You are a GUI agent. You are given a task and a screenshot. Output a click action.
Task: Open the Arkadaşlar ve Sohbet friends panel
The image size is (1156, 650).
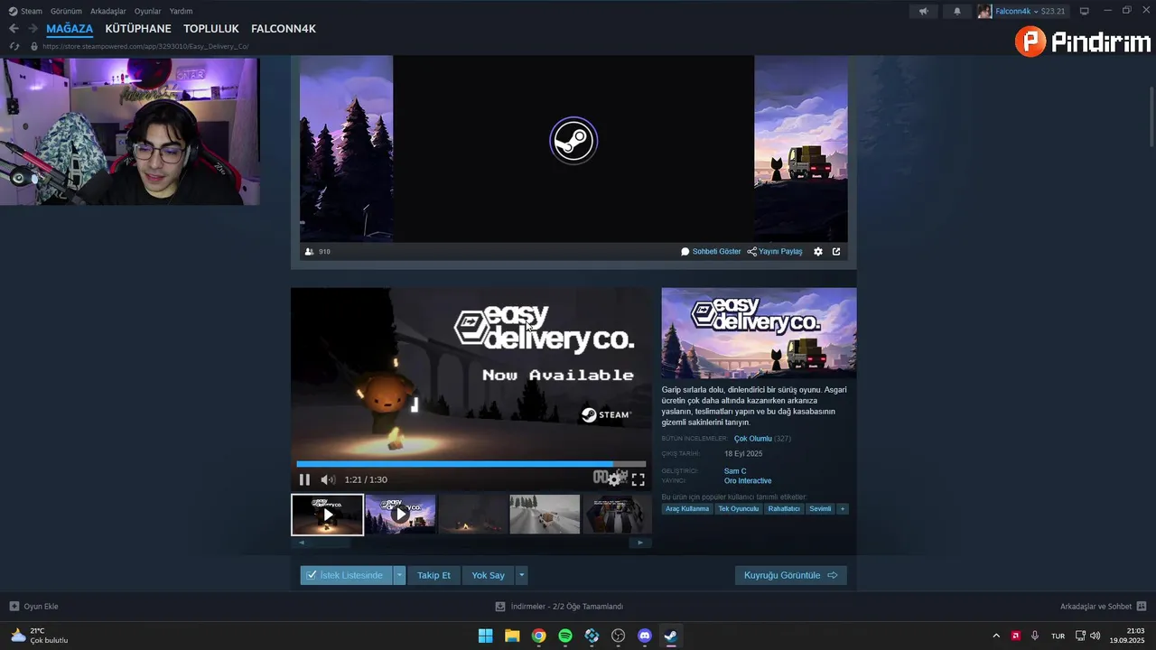(x=1103, y=607)
